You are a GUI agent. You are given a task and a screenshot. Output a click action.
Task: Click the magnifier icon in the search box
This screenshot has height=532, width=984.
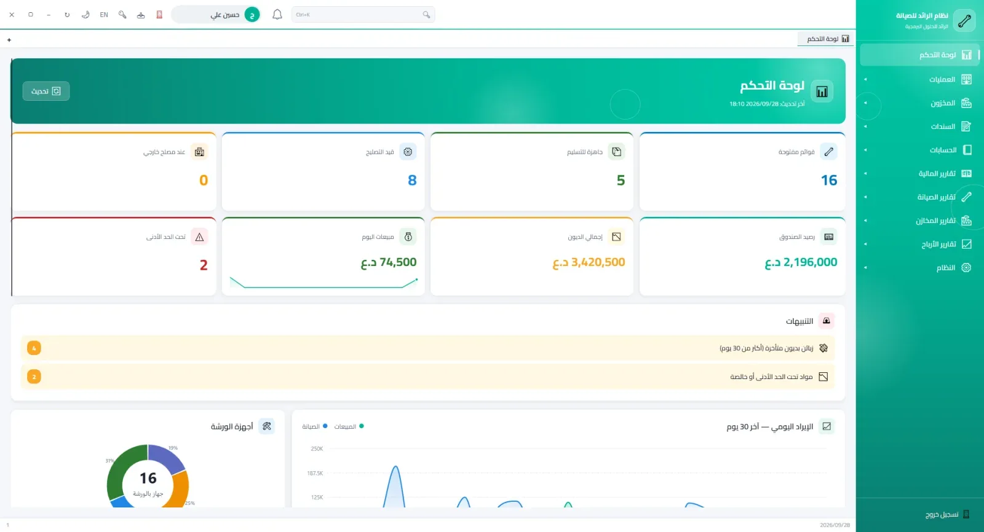(426, 14)
